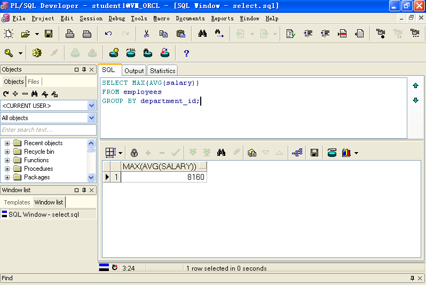Open the grid view mode dropdown arrow
Screen dimensions: 426x285
click(x=120, y=153)
